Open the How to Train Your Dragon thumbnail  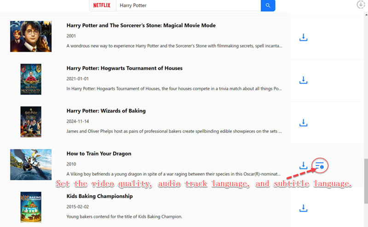coord(31,165)
